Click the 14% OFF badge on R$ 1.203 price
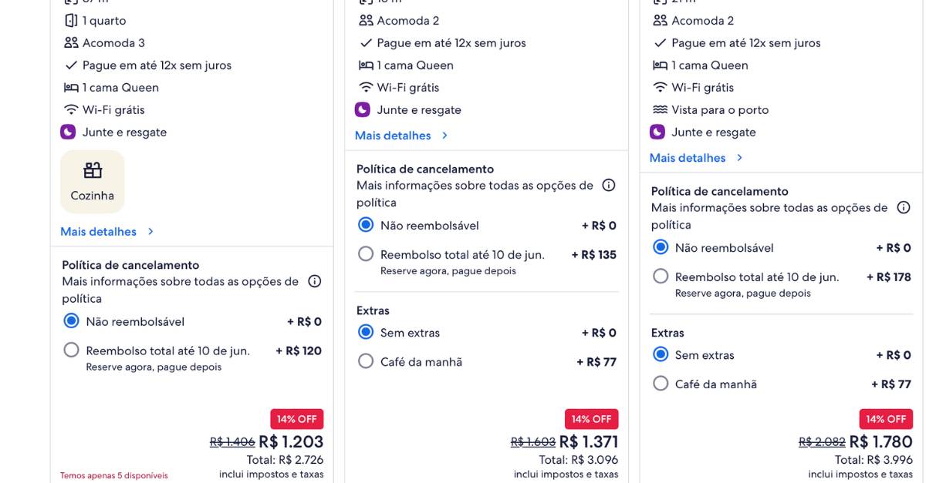Image resolution: width=926 pixels, height=483 pixels. [297, 419]
